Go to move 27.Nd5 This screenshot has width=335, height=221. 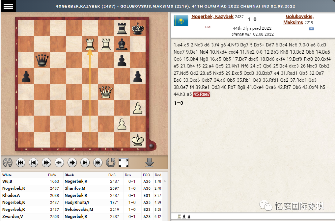pyautogui.click(x=181, y=73)
